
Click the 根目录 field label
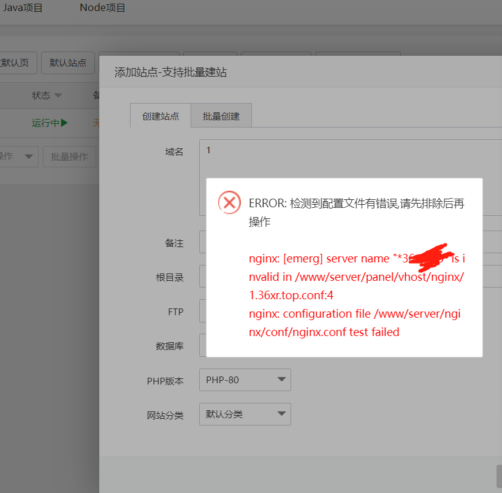tap(170, 277)
